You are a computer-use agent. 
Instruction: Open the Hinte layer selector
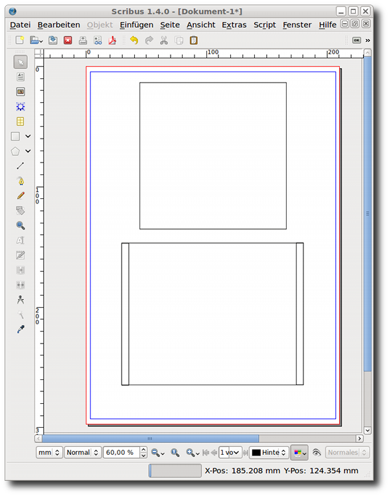point(269,453)
